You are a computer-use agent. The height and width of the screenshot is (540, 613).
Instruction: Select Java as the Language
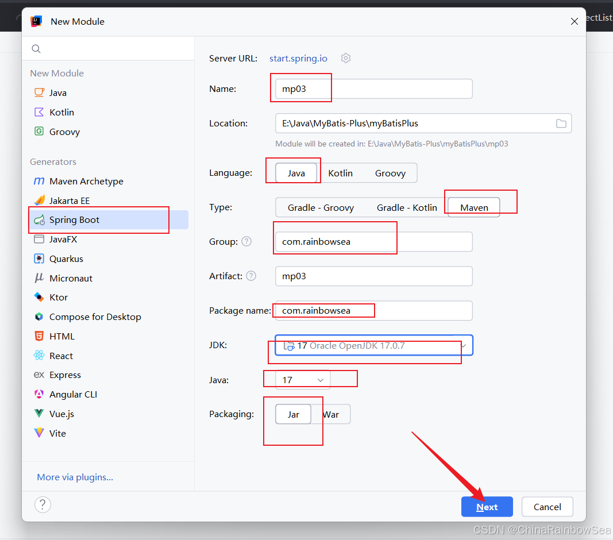pos(296,173)
